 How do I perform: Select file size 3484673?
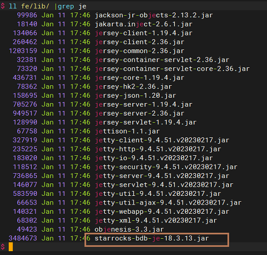click(23, 238)
